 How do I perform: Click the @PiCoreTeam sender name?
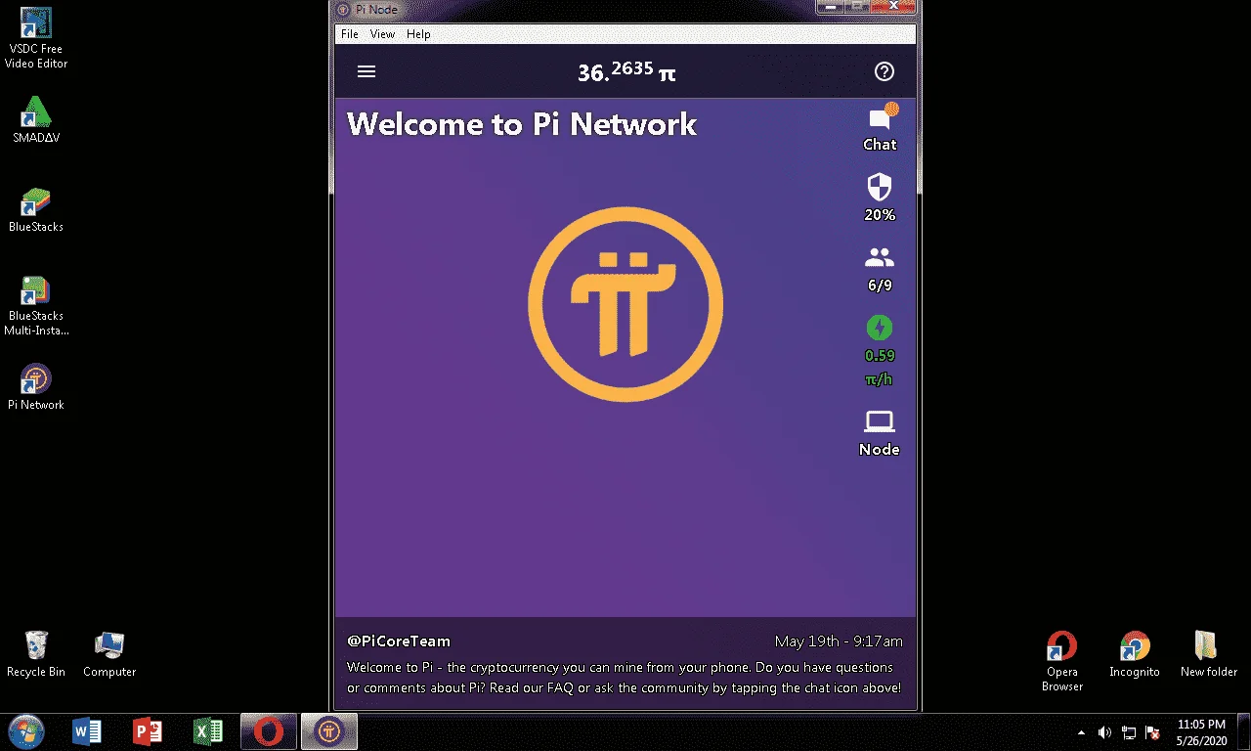click(x=399, y=641)
